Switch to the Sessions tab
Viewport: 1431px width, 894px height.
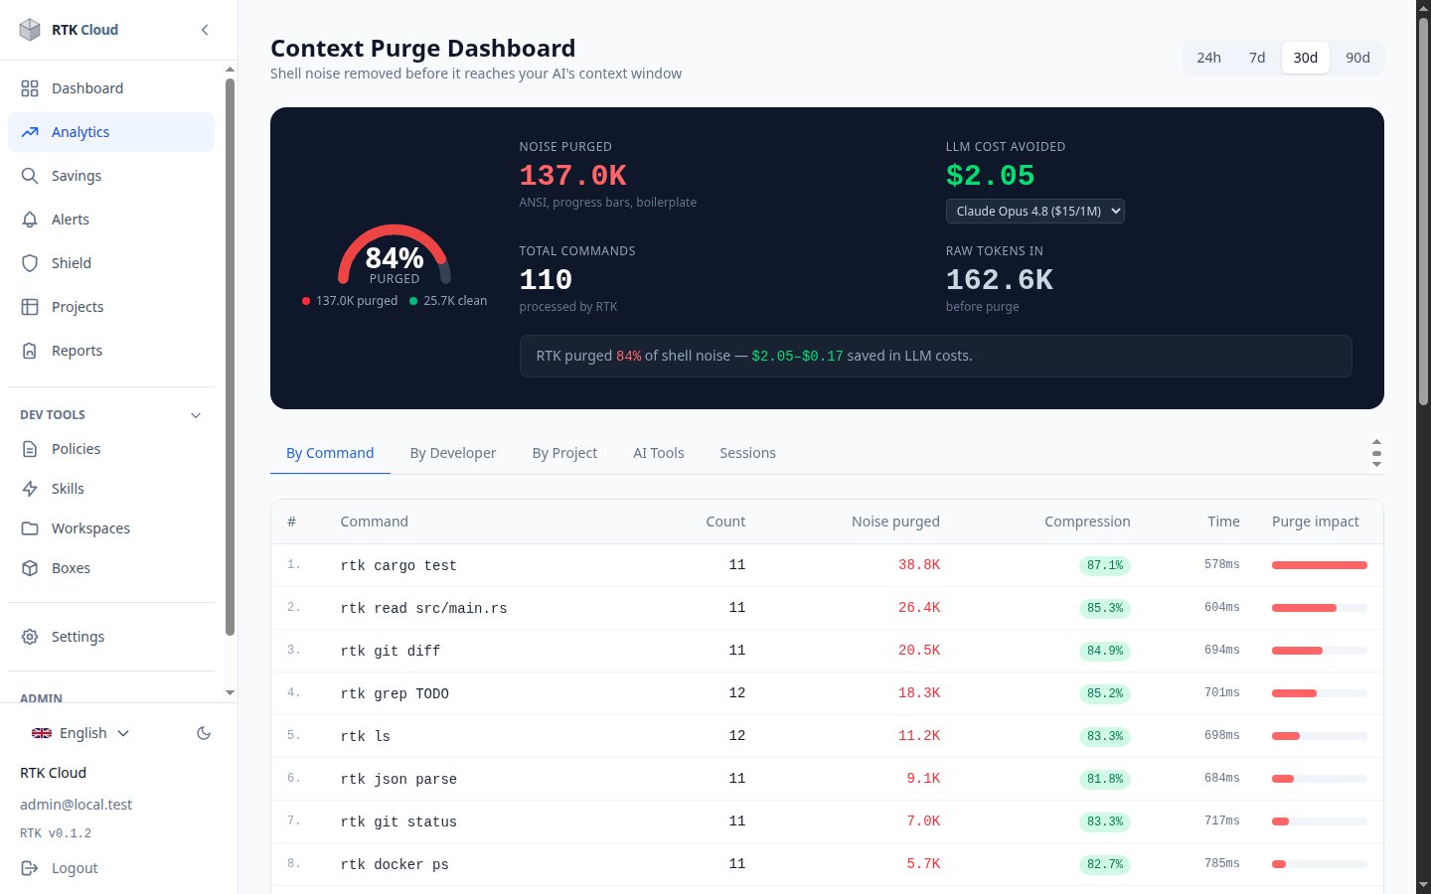coord(747,453)
